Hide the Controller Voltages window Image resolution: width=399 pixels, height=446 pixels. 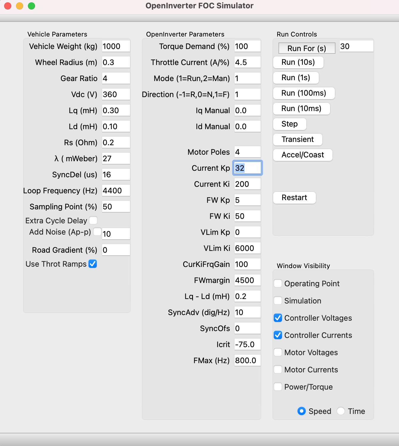(278, 318)
